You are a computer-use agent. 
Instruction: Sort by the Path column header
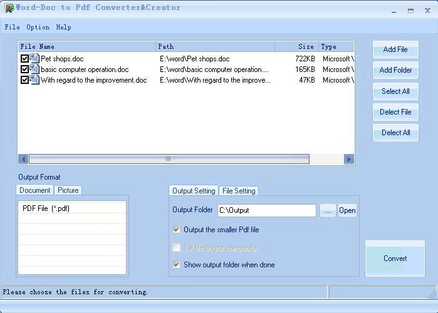tap(215, 46)
